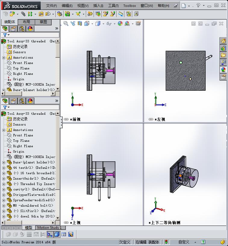The image size is (228, 246).
Task: Toggle the link views icon in left view
Action: [151, 119]
